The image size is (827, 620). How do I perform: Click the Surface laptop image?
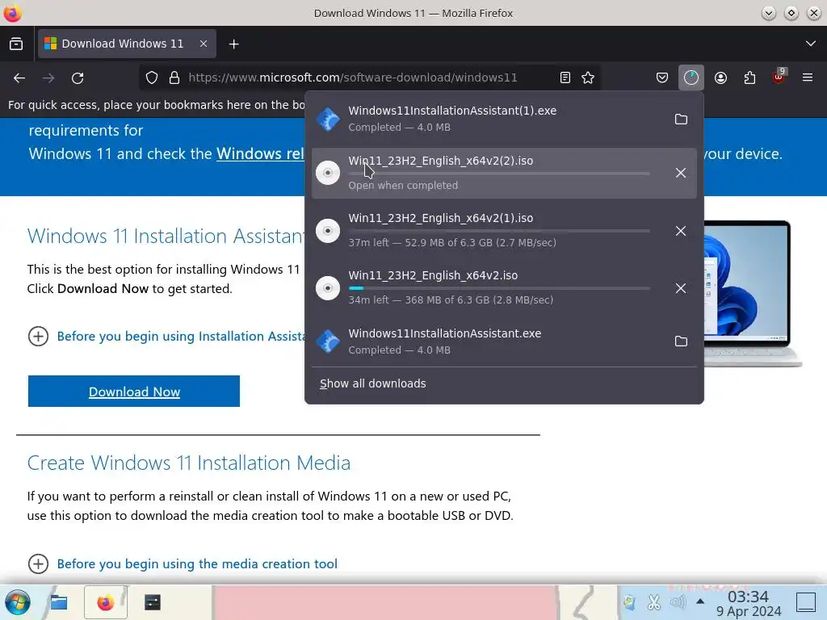[x=754, y=293]
